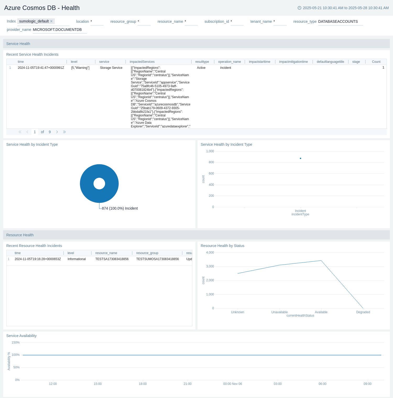The image size is (393, 398).
Task: Click the 2024-11-05T19:41:47 time cell
Action: coord(41,68)
